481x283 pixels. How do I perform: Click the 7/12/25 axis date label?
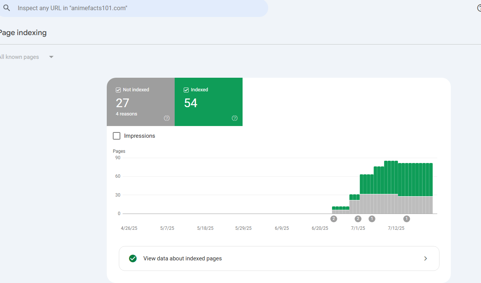(396, 228)
